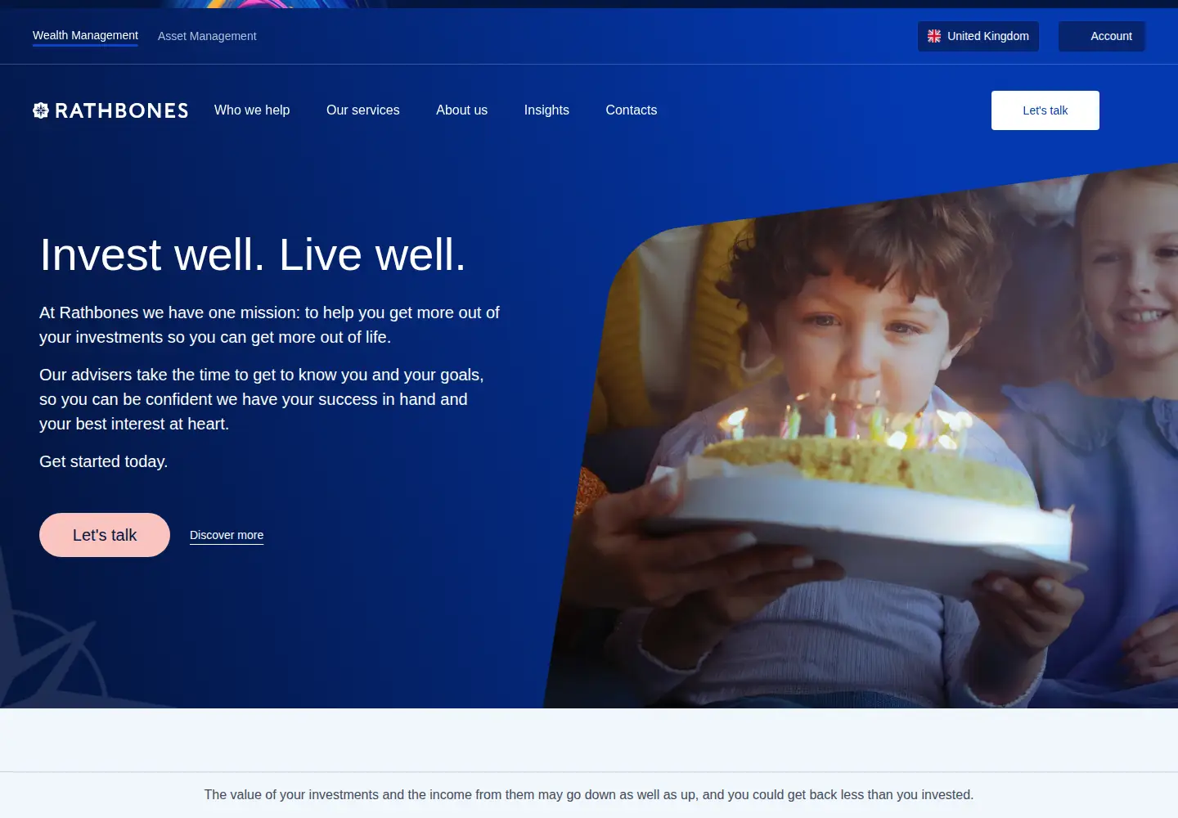Click the pink Let's talk hero button

(x=105, y=535)
